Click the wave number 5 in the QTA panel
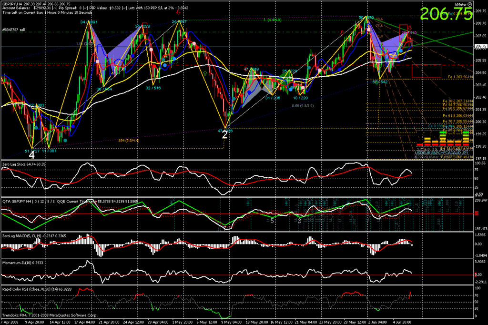The height and width of the screenshot is (325, 488). click(x=272, y=221)
